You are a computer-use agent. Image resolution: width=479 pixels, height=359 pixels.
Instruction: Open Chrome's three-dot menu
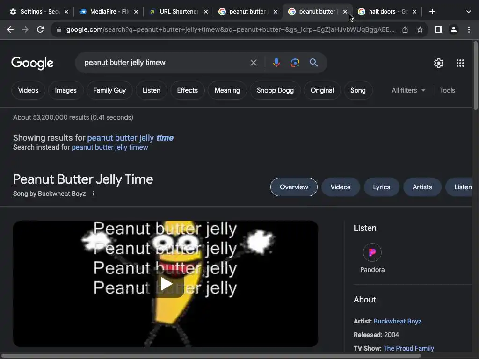coord(469,29)
